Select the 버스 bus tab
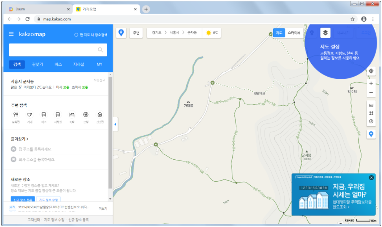Image resolution: width=382 pixels, height=227 pixels. point(58,65)
